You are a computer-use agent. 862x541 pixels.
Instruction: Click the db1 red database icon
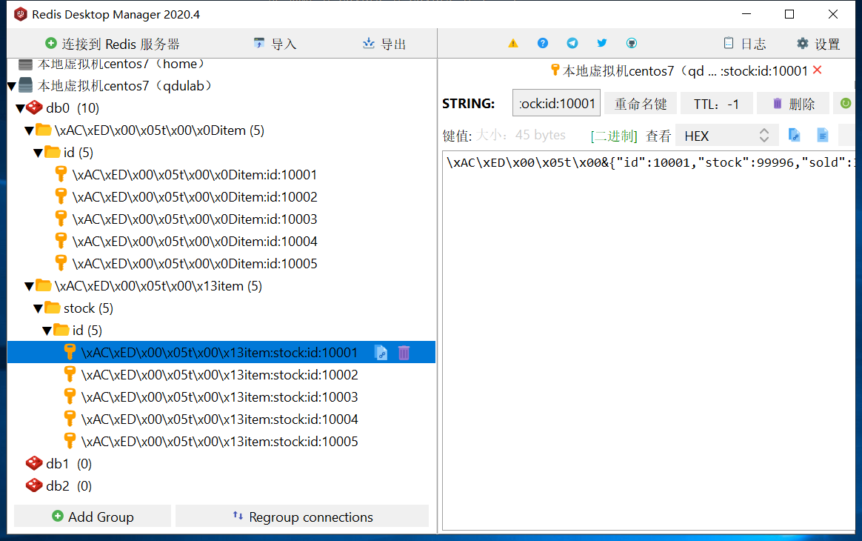pyautogui.click(x=34, y=463)
